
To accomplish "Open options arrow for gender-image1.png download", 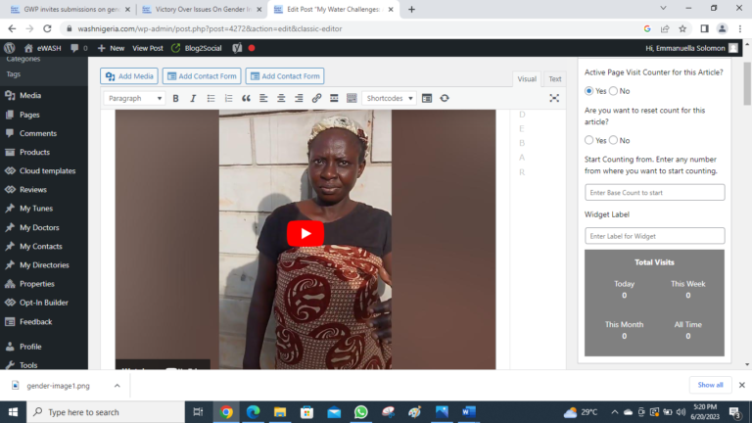I will pos(117,386).
